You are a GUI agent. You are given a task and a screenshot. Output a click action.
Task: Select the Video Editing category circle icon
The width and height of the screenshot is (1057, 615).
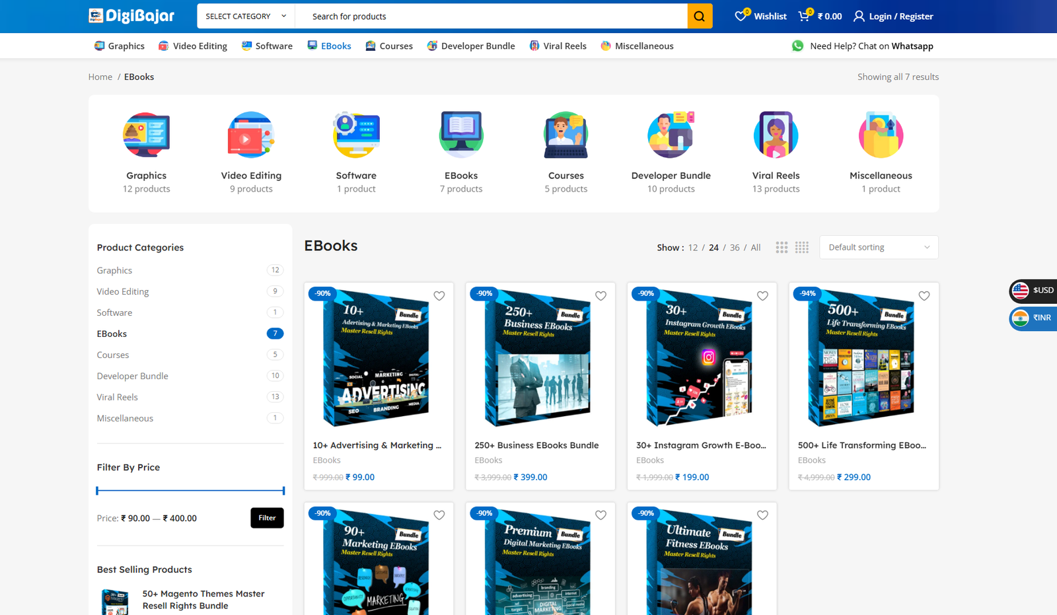(x=251, y=135)
